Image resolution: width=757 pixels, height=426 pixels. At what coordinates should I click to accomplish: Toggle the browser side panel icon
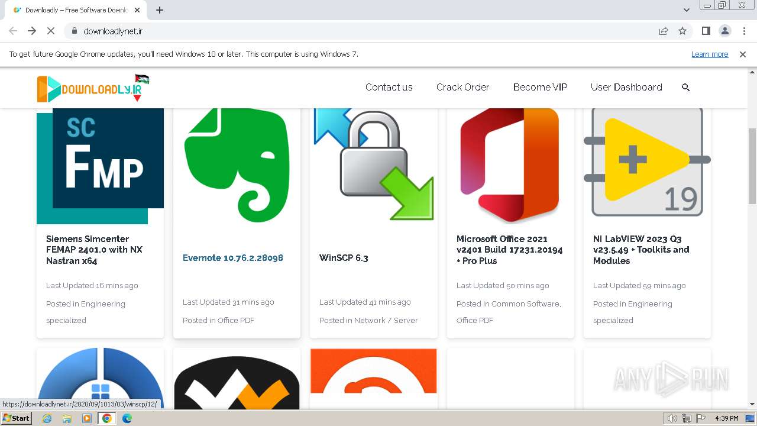click(x=706, y=31)
